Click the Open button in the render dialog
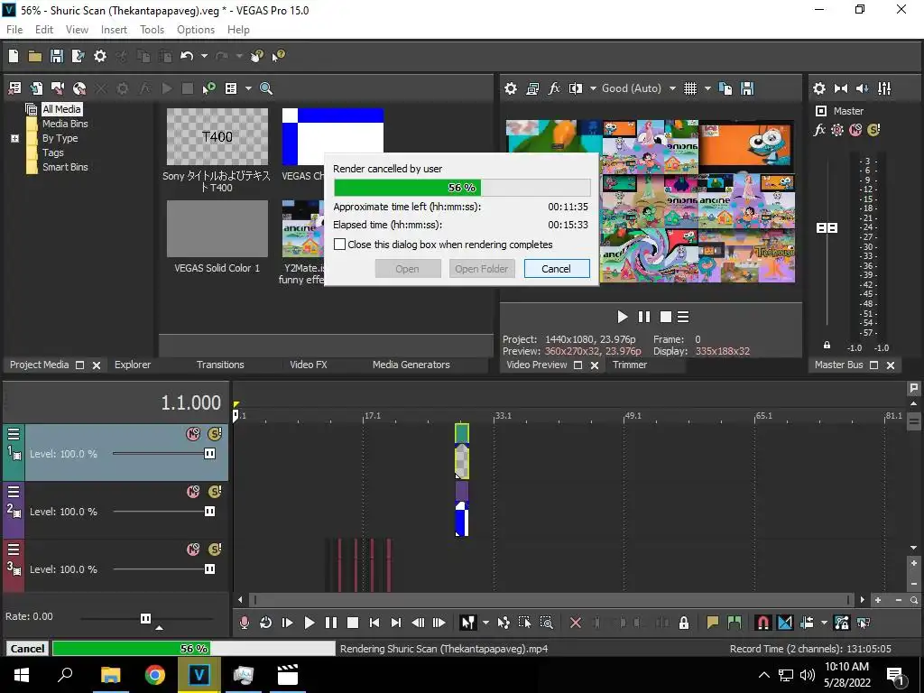924x693 pixels. 408,269
